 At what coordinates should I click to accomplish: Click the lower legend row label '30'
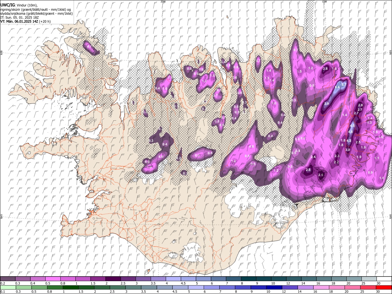pyautogui.click(x=379, y=292)
